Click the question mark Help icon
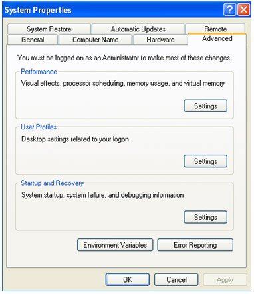Screen dimensions: 254x294 229,10
